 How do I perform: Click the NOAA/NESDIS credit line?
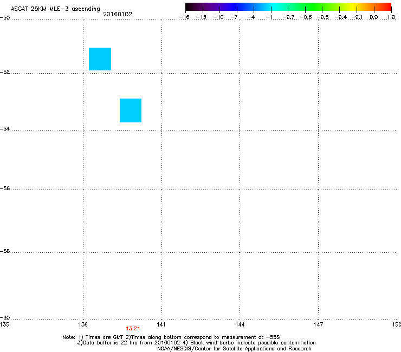[234, 349]
